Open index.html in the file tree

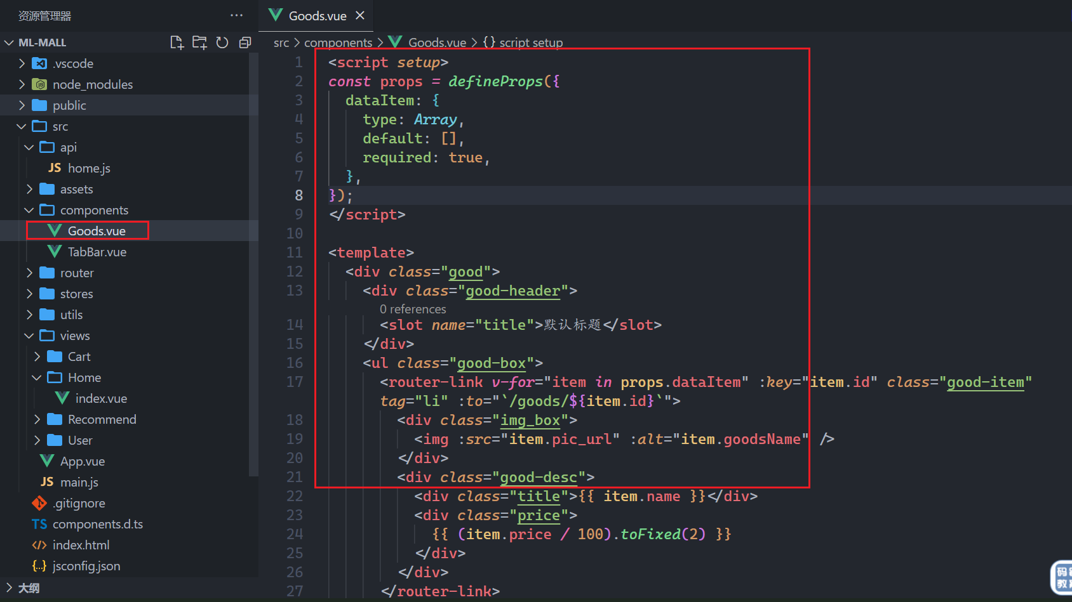[81, 545]
